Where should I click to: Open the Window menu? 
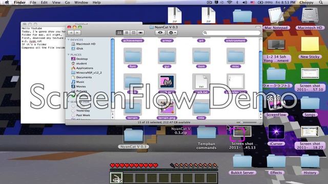[81, 3]
